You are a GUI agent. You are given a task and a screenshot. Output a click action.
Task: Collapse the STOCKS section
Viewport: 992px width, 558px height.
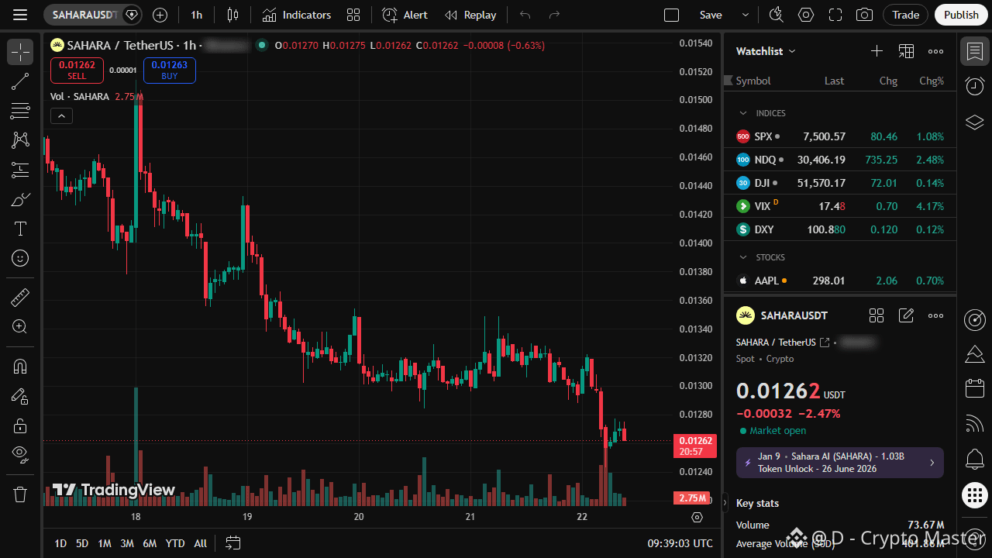[x=743, y=257]
